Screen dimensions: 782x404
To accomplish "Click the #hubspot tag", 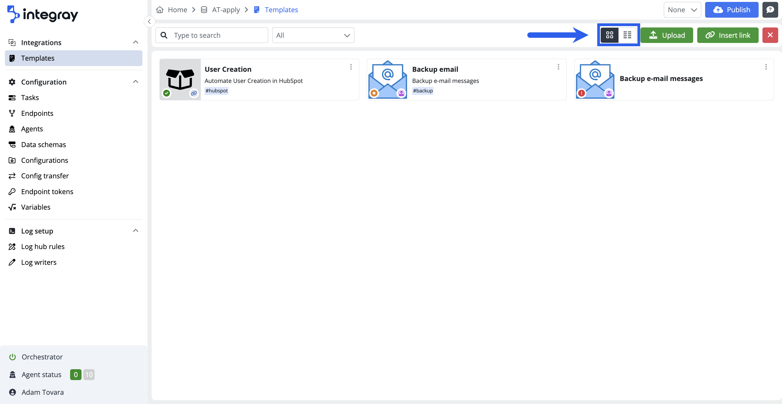I will 217,91.
